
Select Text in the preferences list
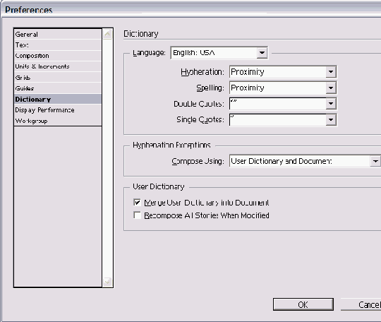(x=58, y=45)
